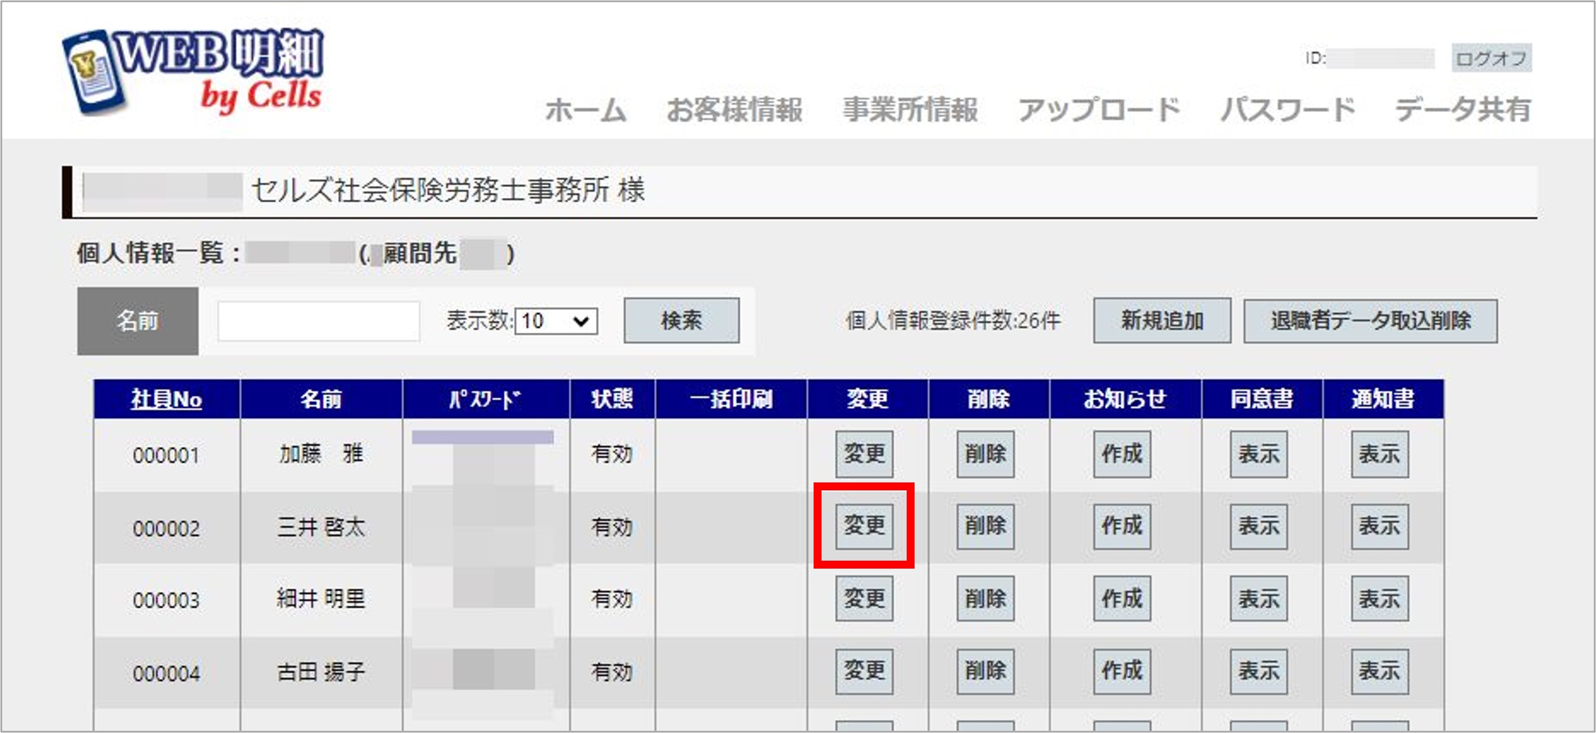The image size is (1596, 733).
Task: Click 削除 for employee 000002
Action: click(985, 526)
